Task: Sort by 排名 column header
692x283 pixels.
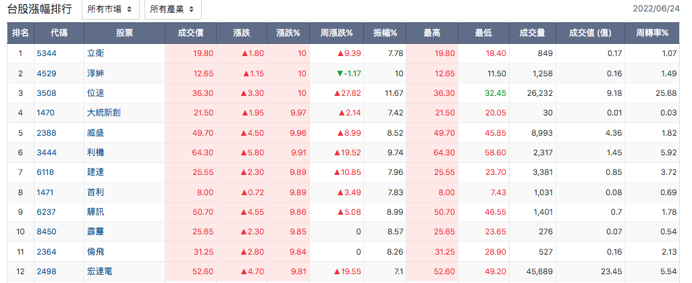Action: point(21,33)
